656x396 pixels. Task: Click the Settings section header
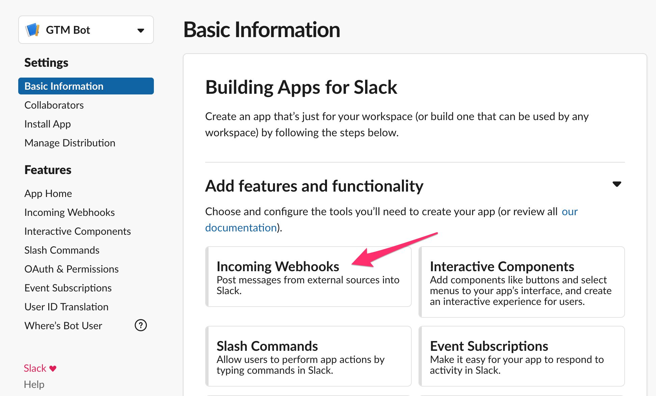coord(46,62)
